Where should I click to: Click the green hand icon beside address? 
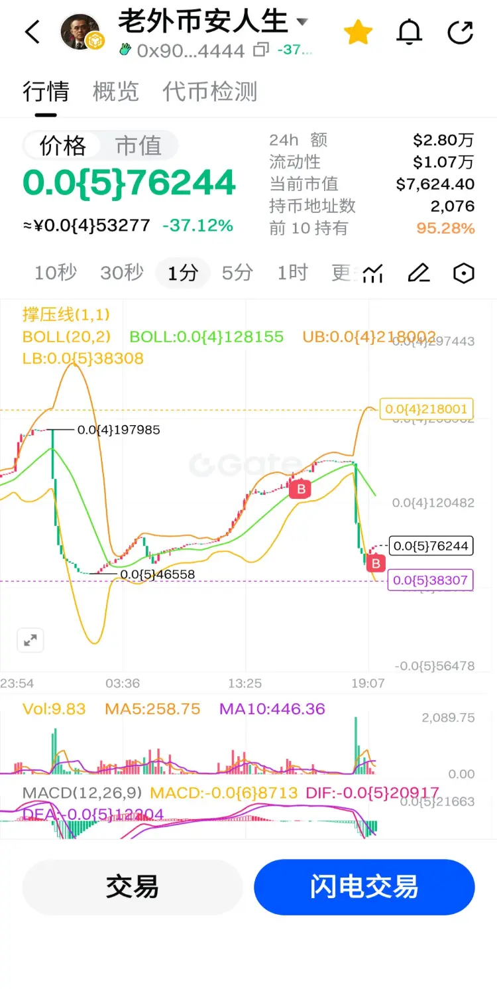point(126,50)
